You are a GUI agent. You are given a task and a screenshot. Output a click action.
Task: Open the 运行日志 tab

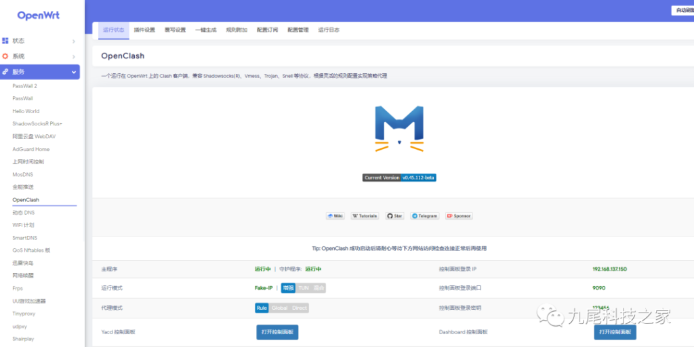click(x=329, y=30)
